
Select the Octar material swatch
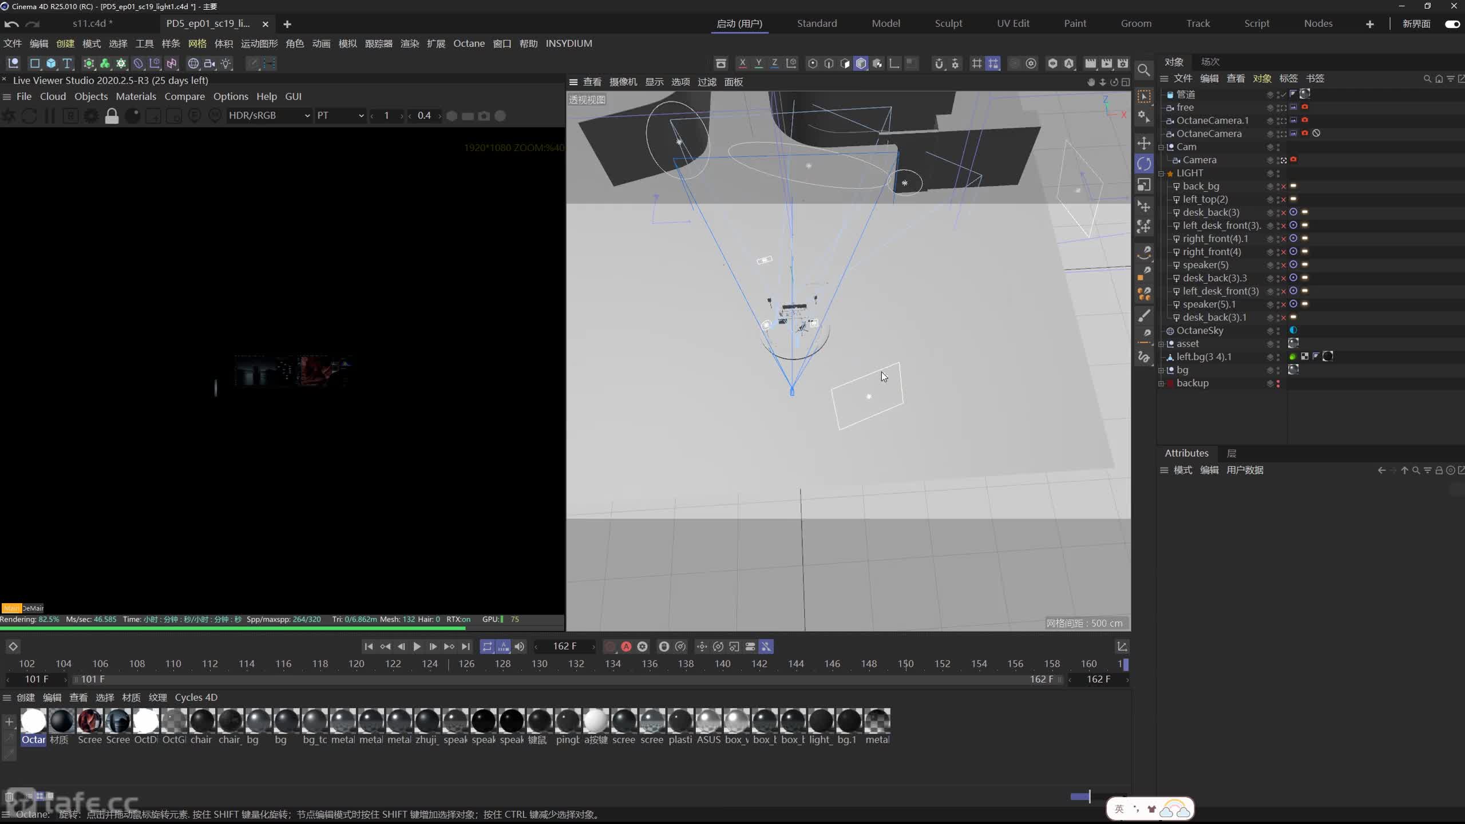[x=33, y=727]
